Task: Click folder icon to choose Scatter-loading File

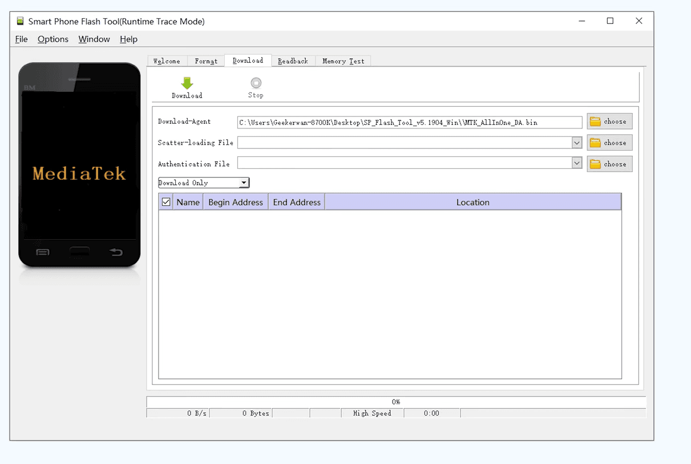Action: [596, 143]
